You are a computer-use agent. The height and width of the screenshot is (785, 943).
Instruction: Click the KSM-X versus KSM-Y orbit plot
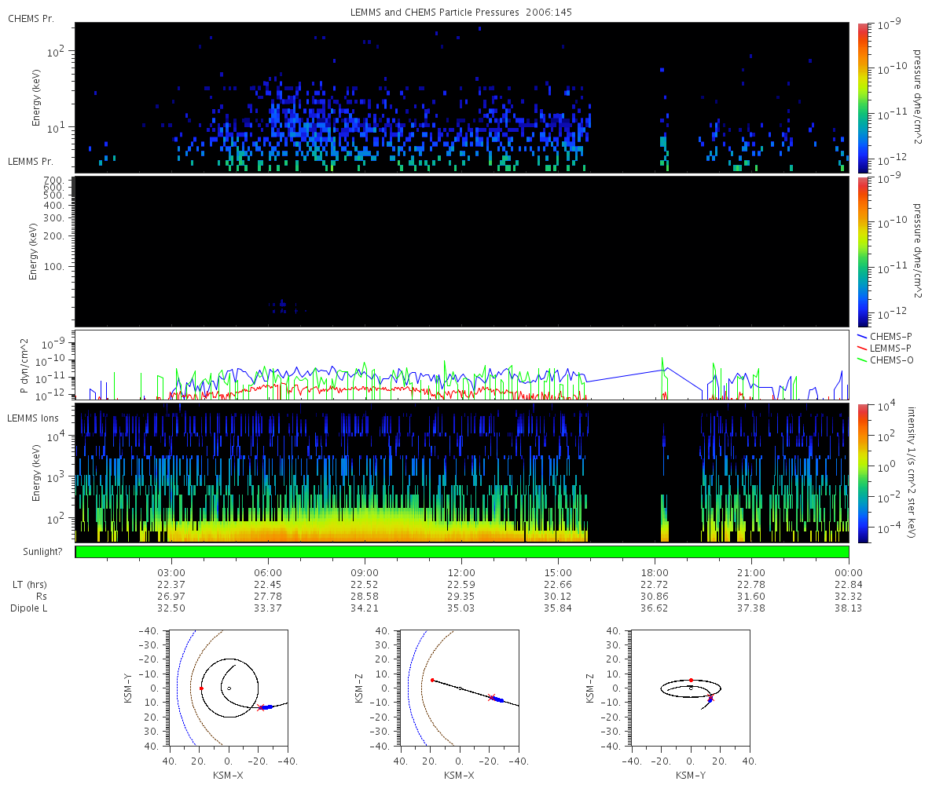pyautogui.click(x=228, y=688)
